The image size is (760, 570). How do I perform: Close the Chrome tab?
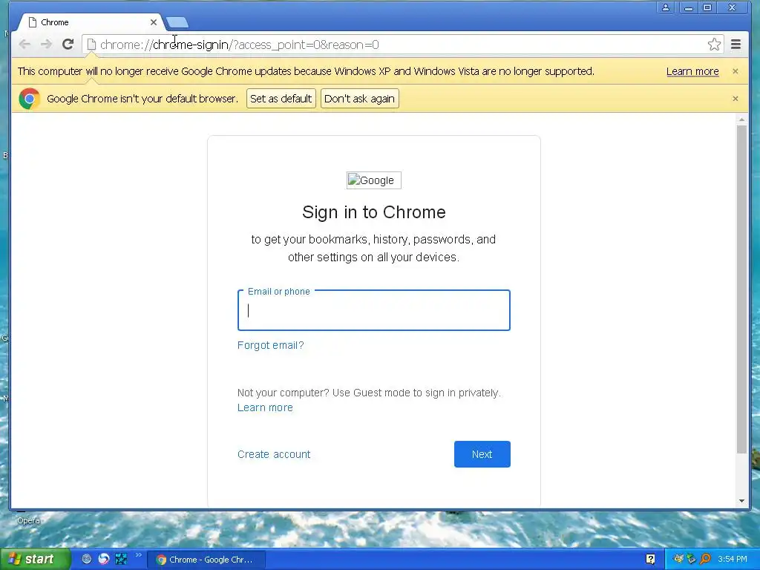[x=153, y=22]
